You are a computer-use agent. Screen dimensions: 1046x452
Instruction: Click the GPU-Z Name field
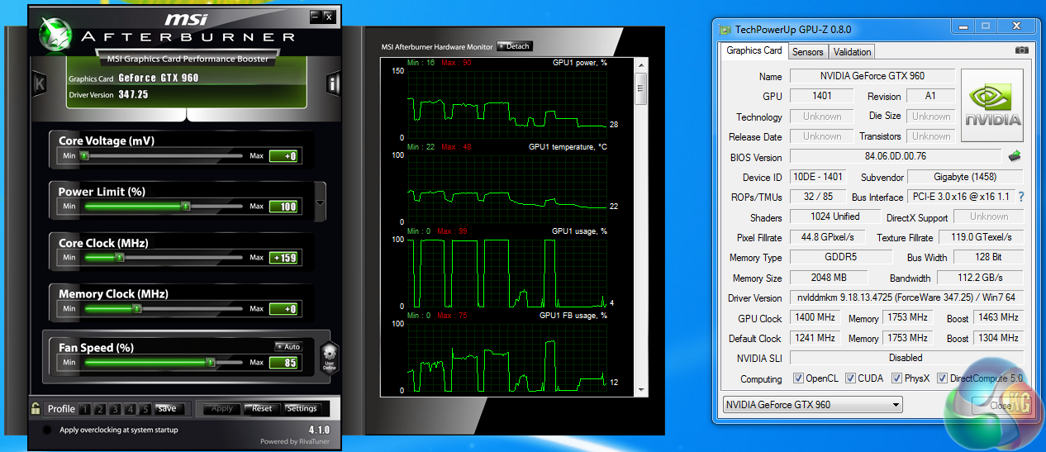point(872,76)
